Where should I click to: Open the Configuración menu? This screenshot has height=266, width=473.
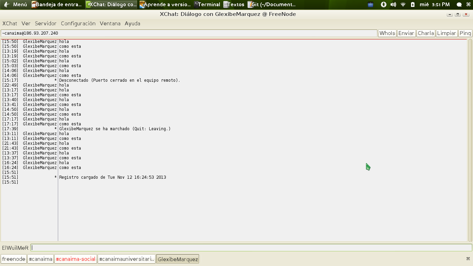[78, 24]
